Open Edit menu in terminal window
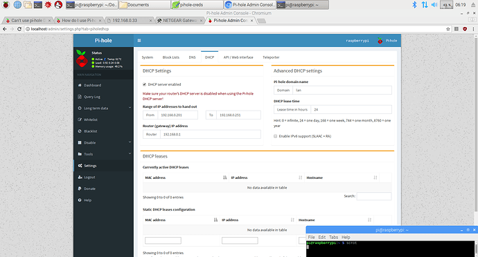 pyautogui.click(x=322, y=237)
